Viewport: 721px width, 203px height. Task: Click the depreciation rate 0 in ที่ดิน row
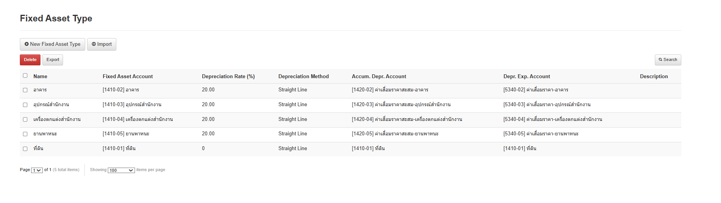point(203,149)
